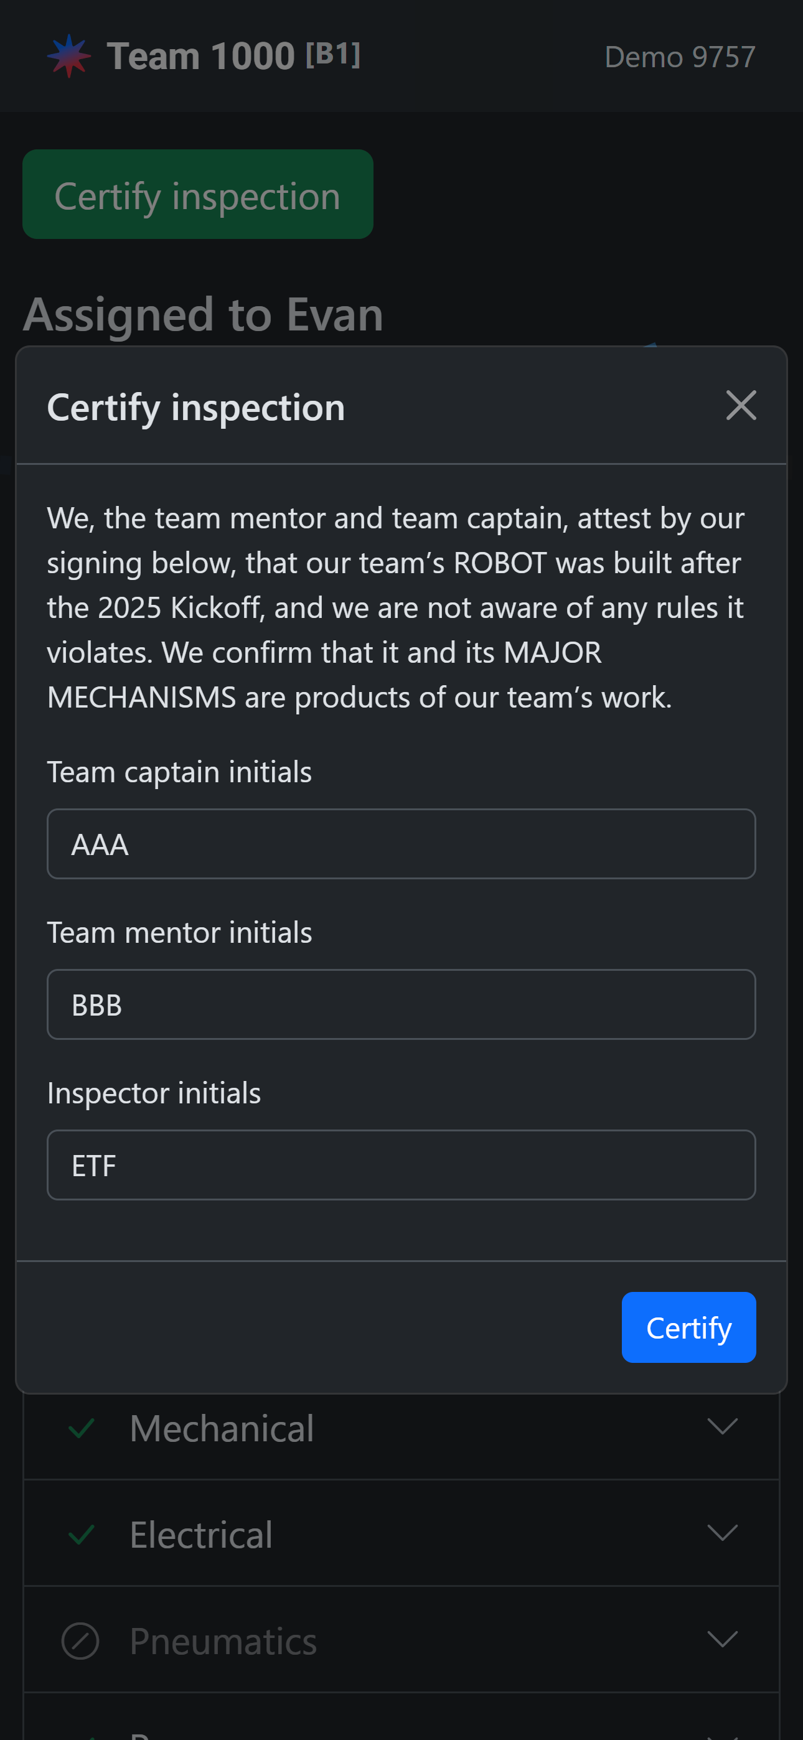
Task: Focus the Team mentor initials field
Action: click(x=401, y=1004)
